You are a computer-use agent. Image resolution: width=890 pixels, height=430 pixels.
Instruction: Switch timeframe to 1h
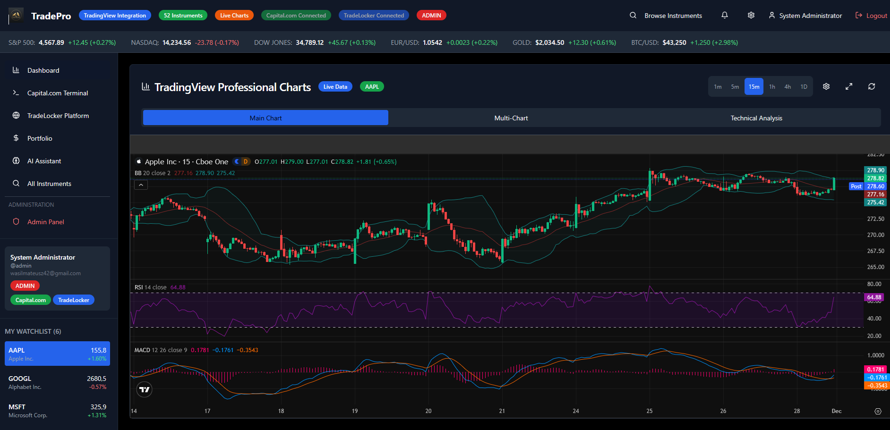tap(772, 87)
